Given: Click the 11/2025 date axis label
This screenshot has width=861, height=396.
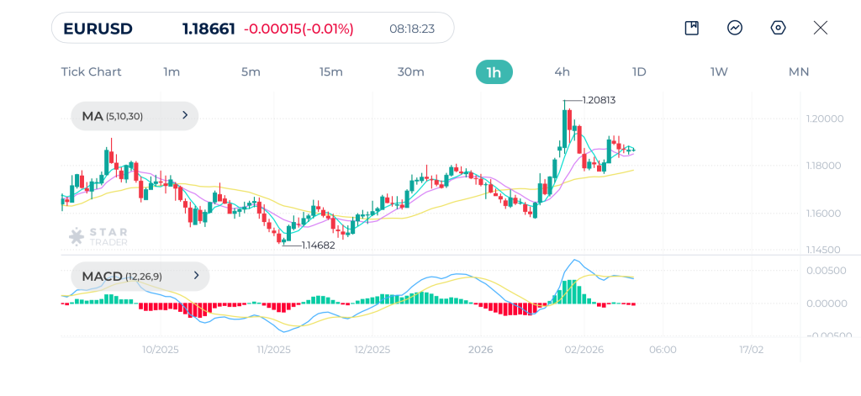Looking at the screenshot, I should tap(273, 350).
